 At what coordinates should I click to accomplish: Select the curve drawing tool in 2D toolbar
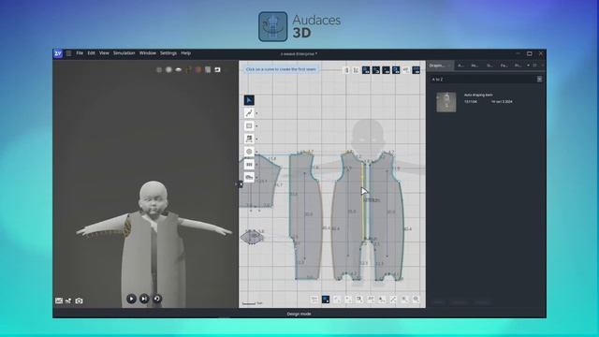tap(249, 113)
